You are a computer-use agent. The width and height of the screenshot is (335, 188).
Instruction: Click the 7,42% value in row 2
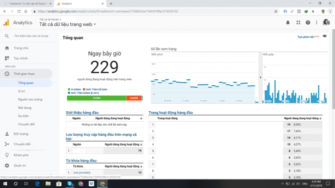[x=297, y=131]
